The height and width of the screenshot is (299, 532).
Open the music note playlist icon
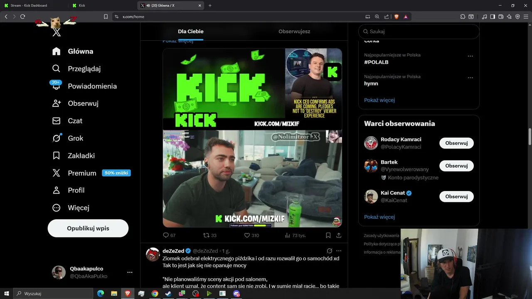(484, 17)
